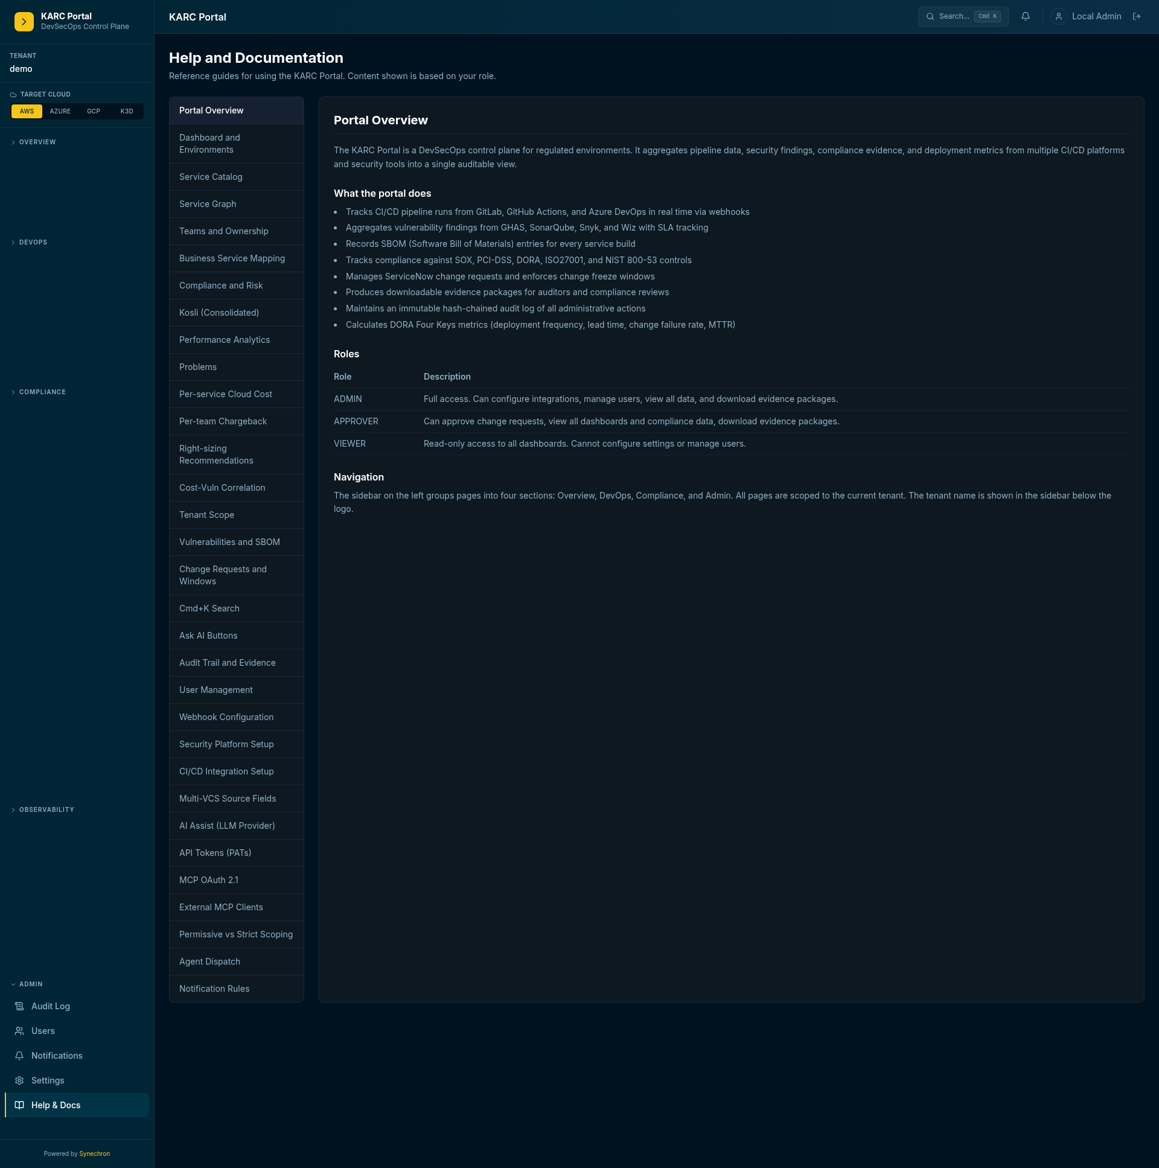
Task: Open the Audit Trail and Evidence topic
Action: (237, 664)
